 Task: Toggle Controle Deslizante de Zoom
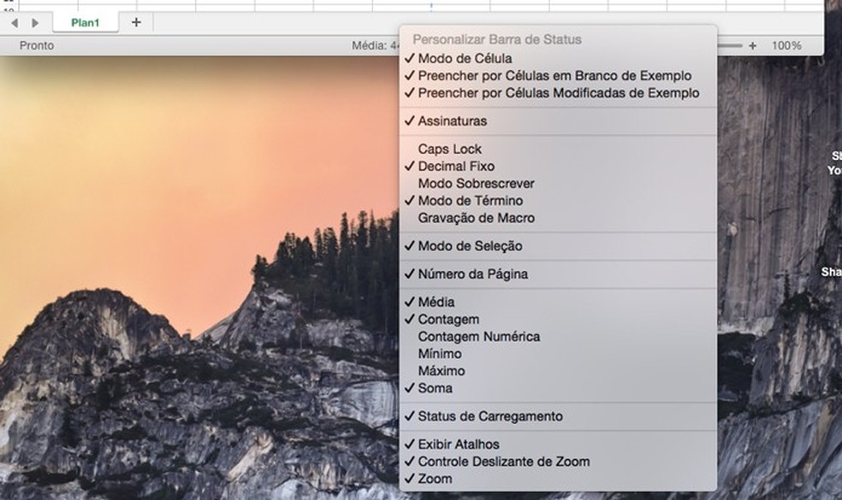[x=558, y=462]
